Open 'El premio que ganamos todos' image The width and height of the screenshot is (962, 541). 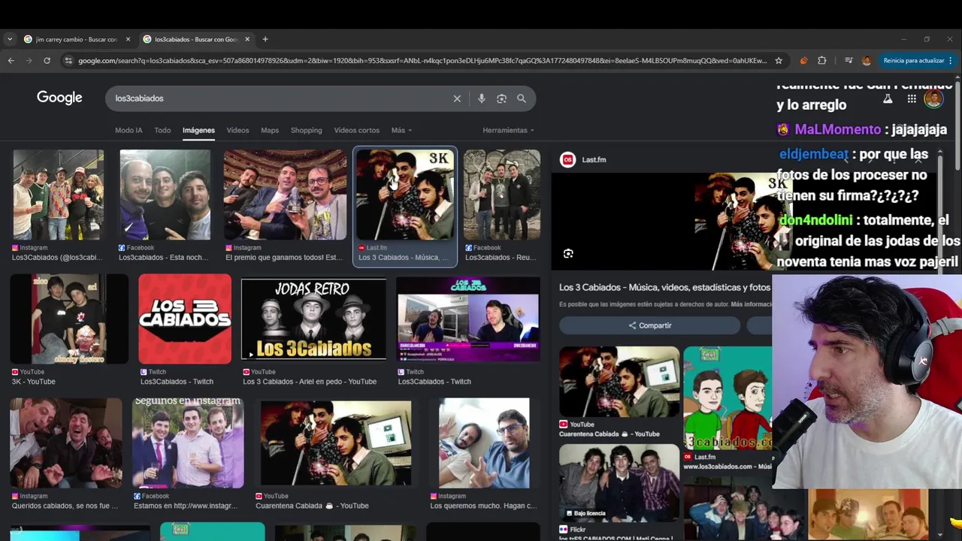pyautogui.click(x=285, y=195)
